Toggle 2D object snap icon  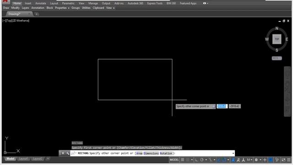(224, 160)
